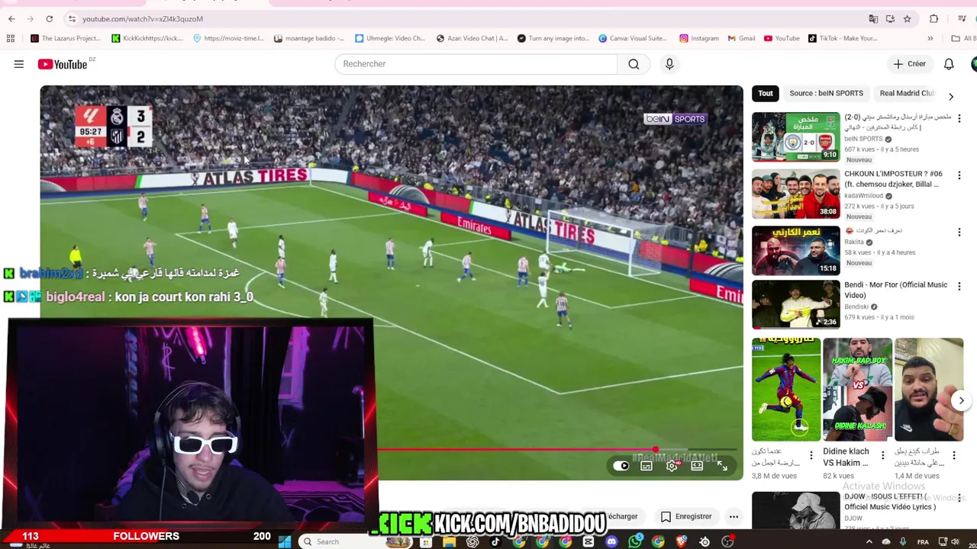Open options menu for Rakiita video
977x549 pixels.
pyautogui.click(x=959, y=232)
